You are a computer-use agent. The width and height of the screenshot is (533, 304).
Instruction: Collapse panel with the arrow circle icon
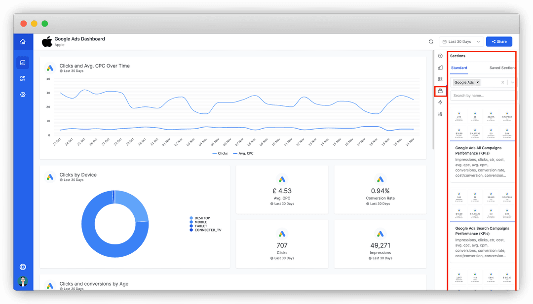[x=440, y=56]
